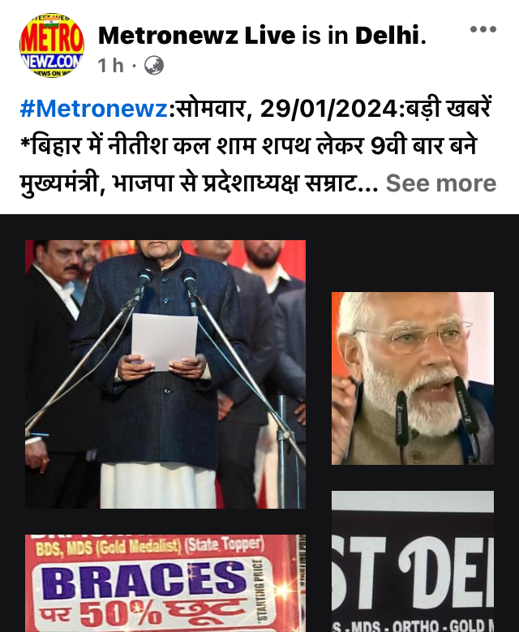Click the white paper held at podium
The image size is (519, 632).
pyautogui.click(x=165, y=342)
